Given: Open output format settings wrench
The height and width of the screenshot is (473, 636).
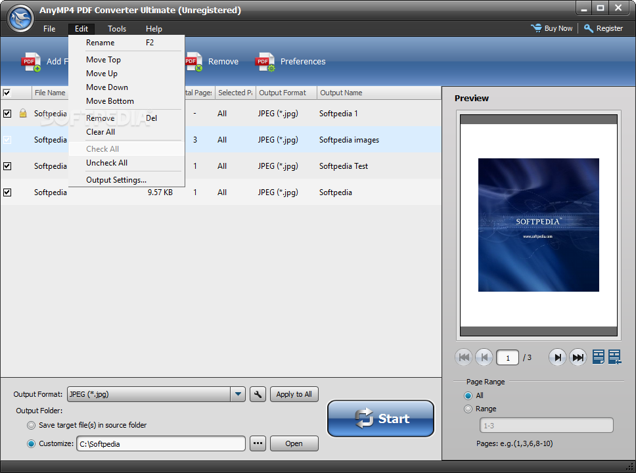Looking at the screenshot, I should coord(258,394).
